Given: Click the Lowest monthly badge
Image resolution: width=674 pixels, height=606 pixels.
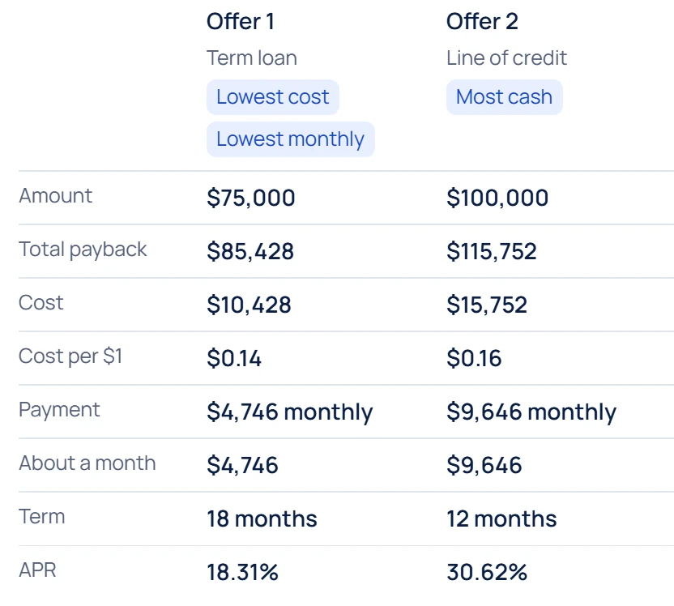Looking at the screenshot, I should (x=291, y=139).
